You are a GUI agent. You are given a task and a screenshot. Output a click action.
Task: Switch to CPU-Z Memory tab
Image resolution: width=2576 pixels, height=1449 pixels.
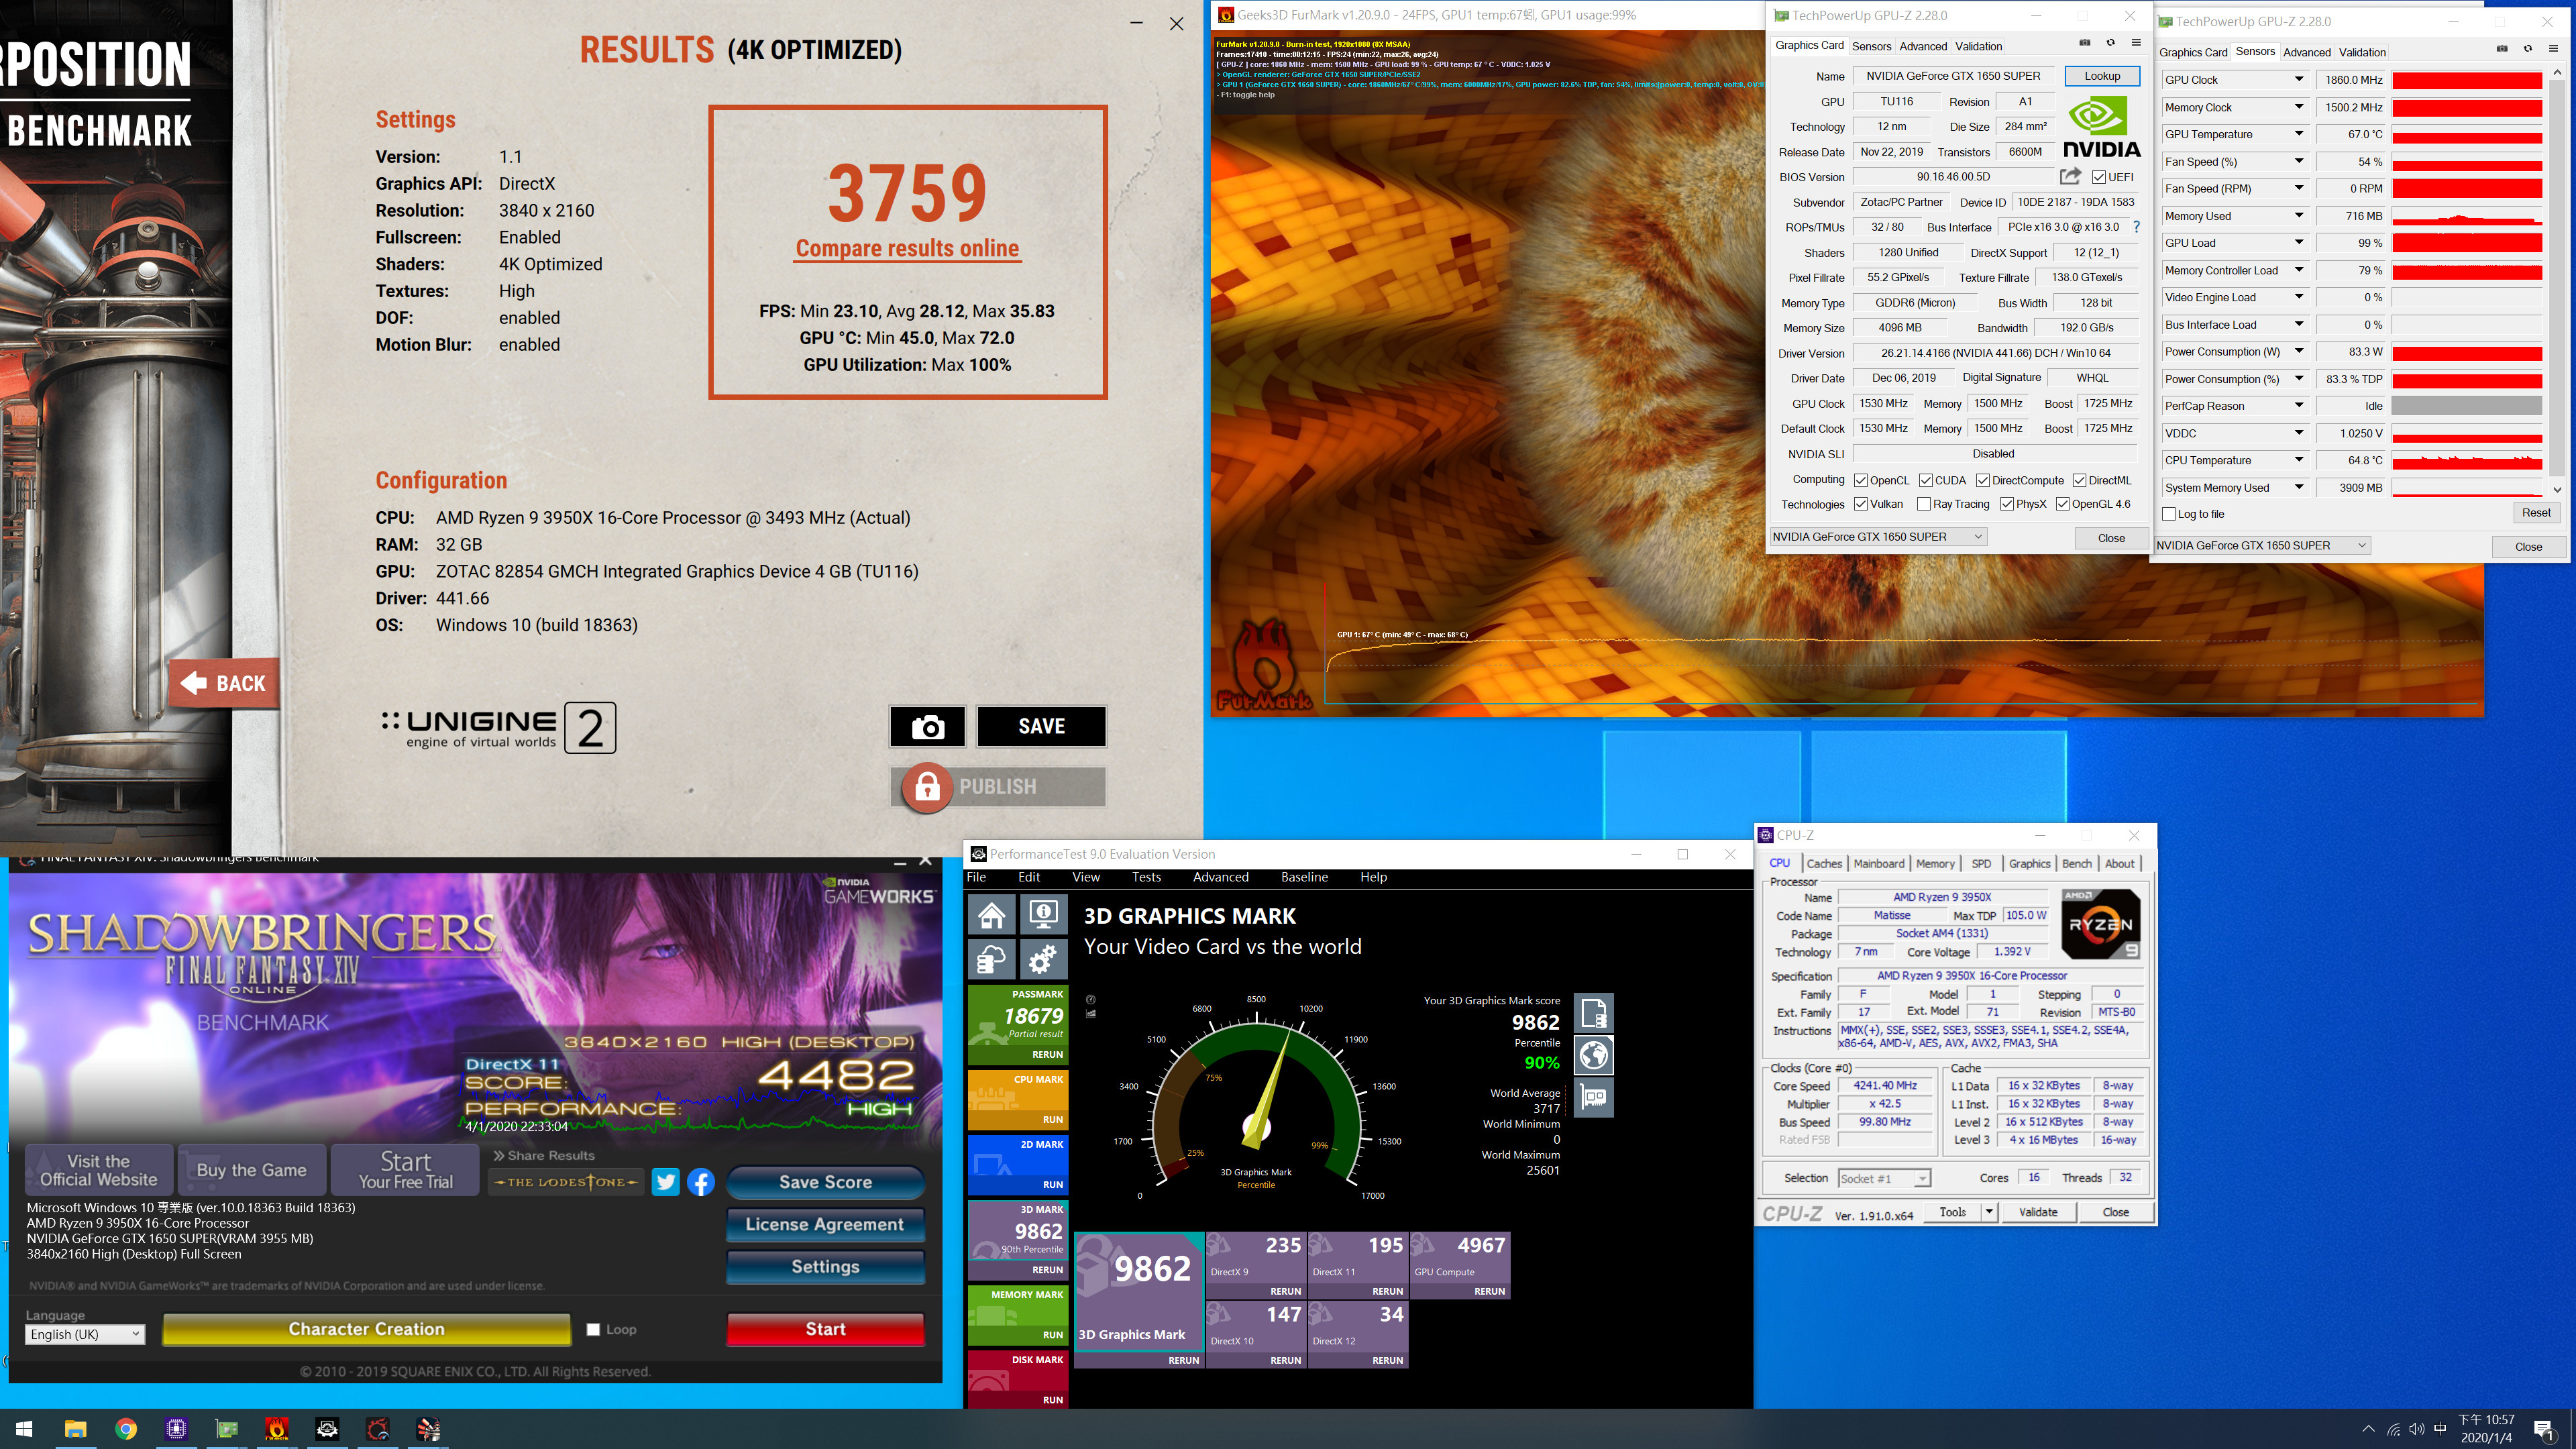pyautogui.click(x=1934, y=863)
